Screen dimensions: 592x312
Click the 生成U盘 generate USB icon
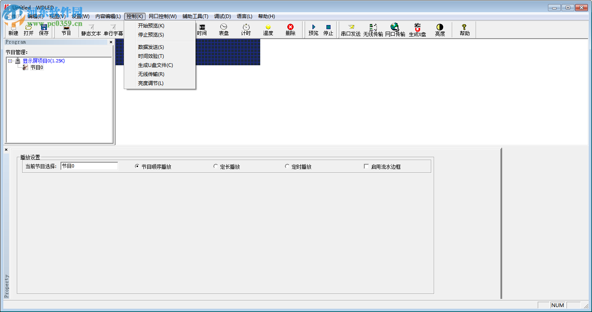(417, 30)
